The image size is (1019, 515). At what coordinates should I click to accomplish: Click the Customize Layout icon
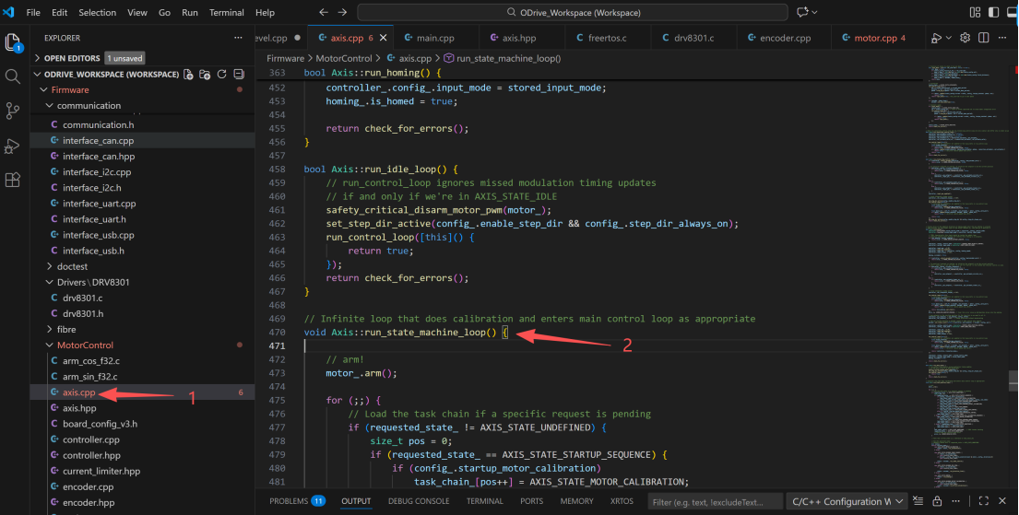click(975, 12)
